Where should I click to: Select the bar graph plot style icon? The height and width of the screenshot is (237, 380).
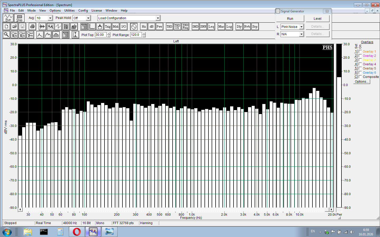[56, 35]
